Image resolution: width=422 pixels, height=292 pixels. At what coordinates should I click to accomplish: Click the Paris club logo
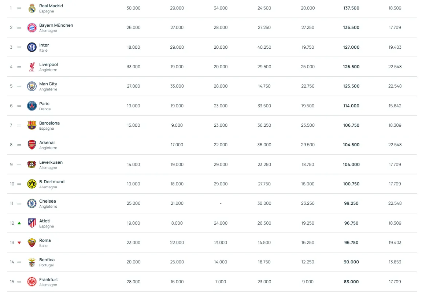32,106
